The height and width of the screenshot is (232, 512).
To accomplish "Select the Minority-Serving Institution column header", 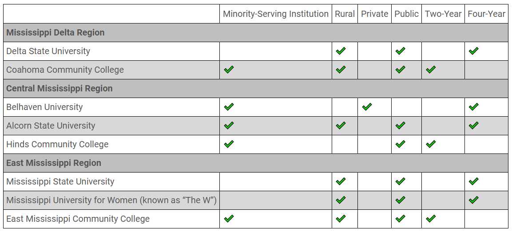I will tap(276, 14).
